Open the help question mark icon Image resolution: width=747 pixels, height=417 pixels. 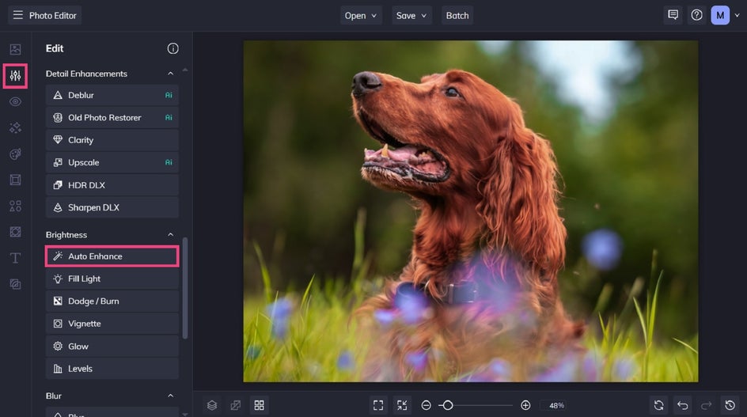(x=696, y=15)
